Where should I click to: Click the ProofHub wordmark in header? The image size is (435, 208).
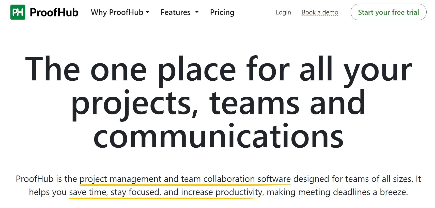(54, 12)
